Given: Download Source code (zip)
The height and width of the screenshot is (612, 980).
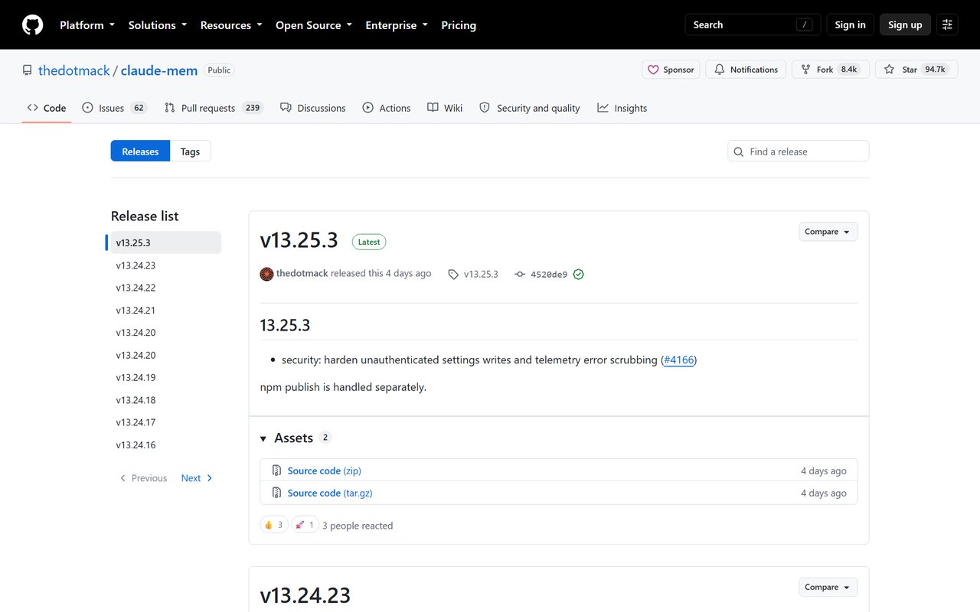Looking at the screenshot, I should pos(324,470).
